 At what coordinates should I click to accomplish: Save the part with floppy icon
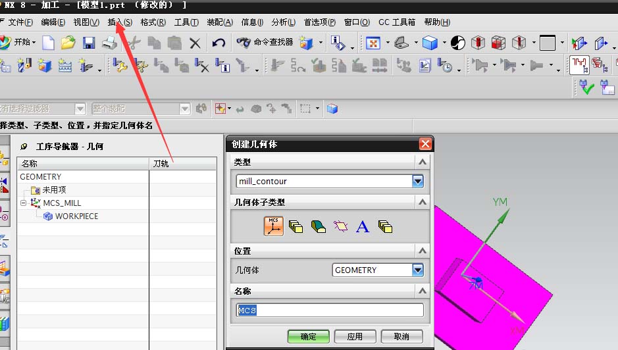[89, 43]
